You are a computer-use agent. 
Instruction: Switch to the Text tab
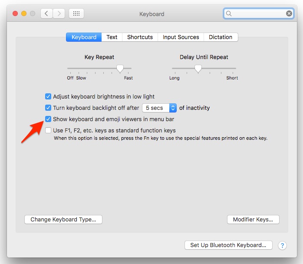(112, 37)
